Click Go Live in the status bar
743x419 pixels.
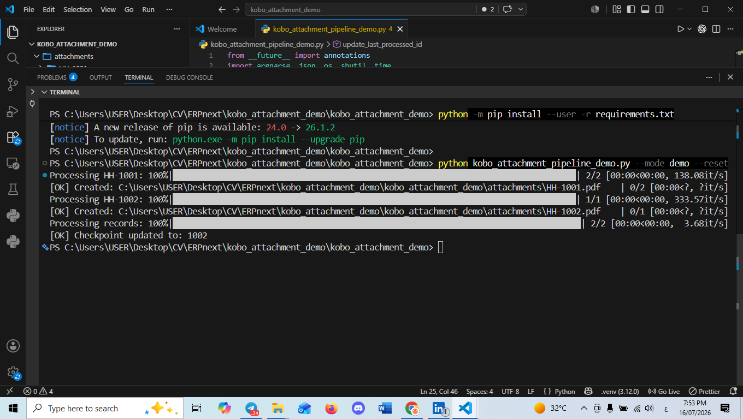click(663, 391)
